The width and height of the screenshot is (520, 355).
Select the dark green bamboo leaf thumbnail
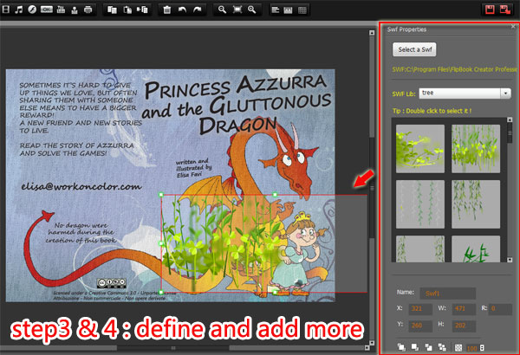(x=476, y=248)
